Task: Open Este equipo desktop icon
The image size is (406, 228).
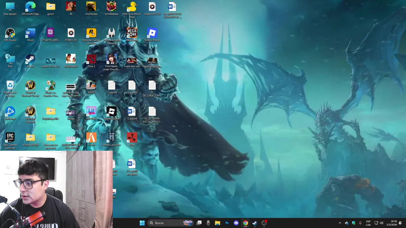Action: click(x=10, y=9)
